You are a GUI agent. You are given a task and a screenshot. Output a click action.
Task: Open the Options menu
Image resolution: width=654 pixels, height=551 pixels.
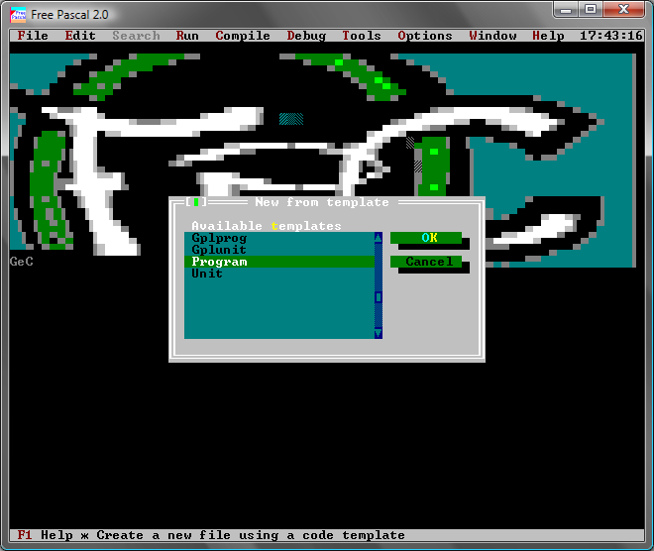[425, 36]
